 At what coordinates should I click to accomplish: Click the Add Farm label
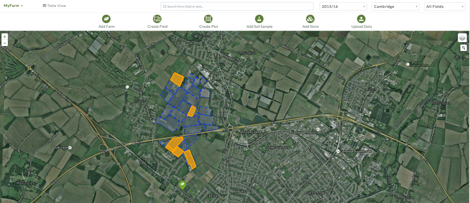point(106,27)
